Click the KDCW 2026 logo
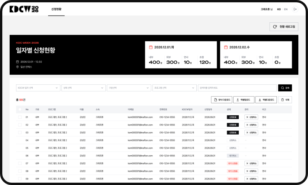Screen dimensions: 308x185 point(24,9)
